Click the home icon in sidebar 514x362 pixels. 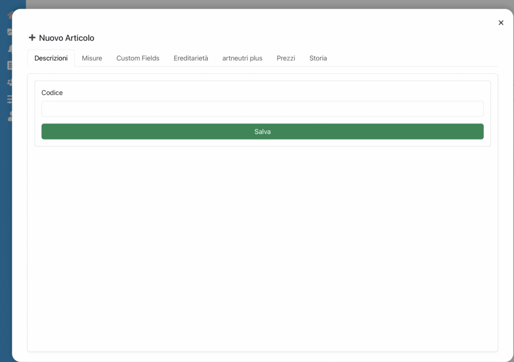(x=10, y=15)
